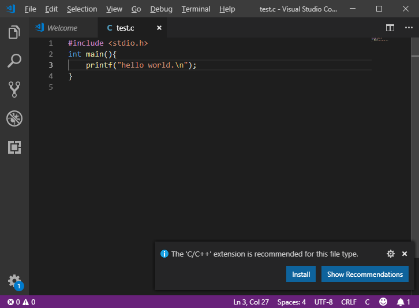The image size is (419, 308).
Task: Open the Selection menu
Action: (x=82, y=9)
